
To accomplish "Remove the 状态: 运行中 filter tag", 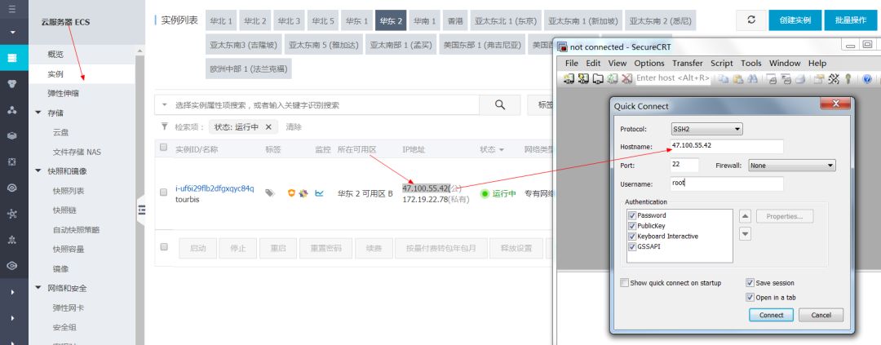I will click(x=268, y=127).
